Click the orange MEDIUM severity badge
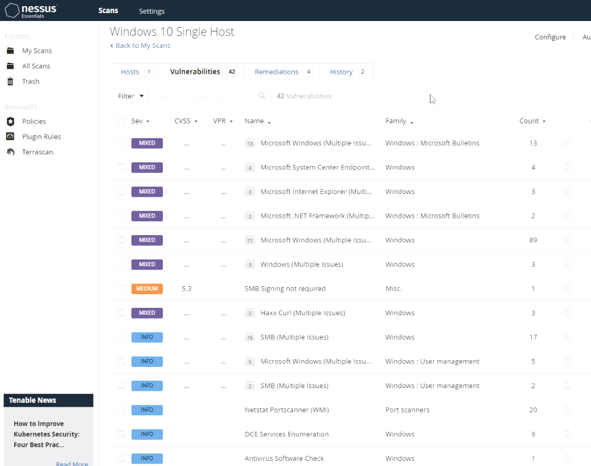Image resolution: width=591 pixels, height=466 pixels. click(147, 288)
